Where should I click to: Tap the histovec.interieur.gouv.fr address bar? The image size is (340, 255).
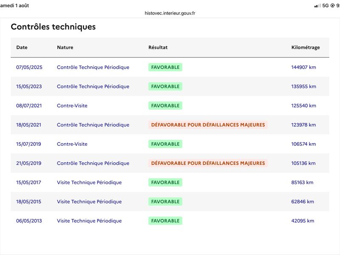pyautogui.click(x=170, y=13)
